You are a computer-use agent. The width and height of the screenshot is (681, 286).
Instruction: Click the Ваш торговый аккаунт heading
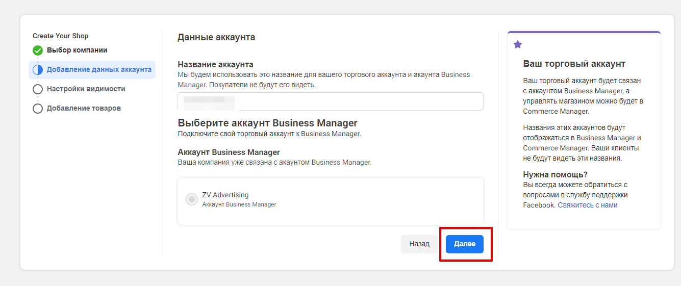coord(574,64)
